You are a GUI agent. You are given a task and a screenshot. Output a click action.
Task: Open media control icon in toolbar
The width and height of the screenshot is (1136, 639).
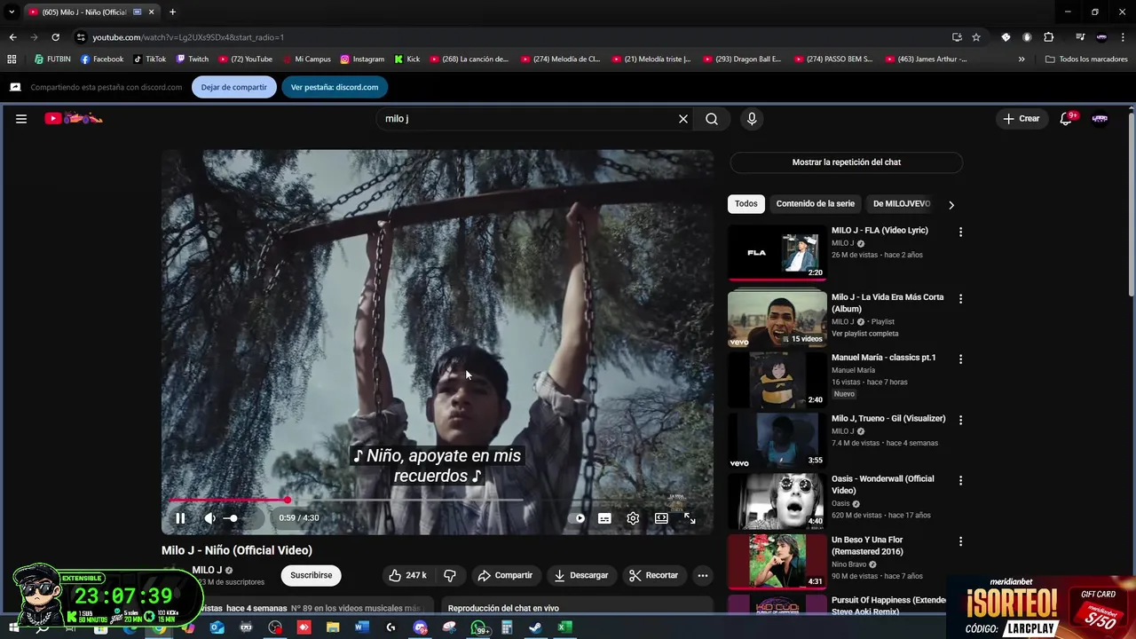(1080, 37)
